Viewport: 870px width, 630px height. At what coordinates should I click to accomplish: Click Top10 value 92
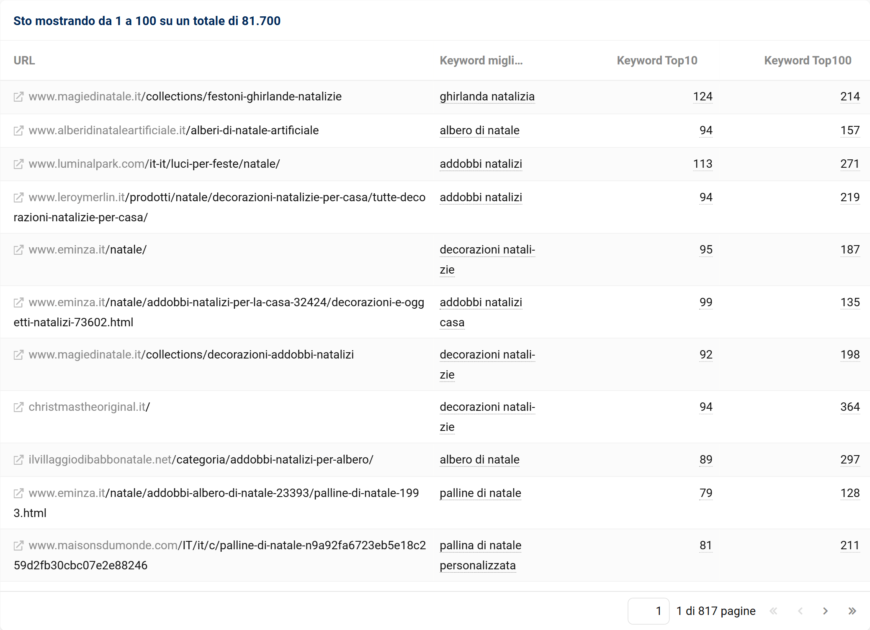coord(706,355)
